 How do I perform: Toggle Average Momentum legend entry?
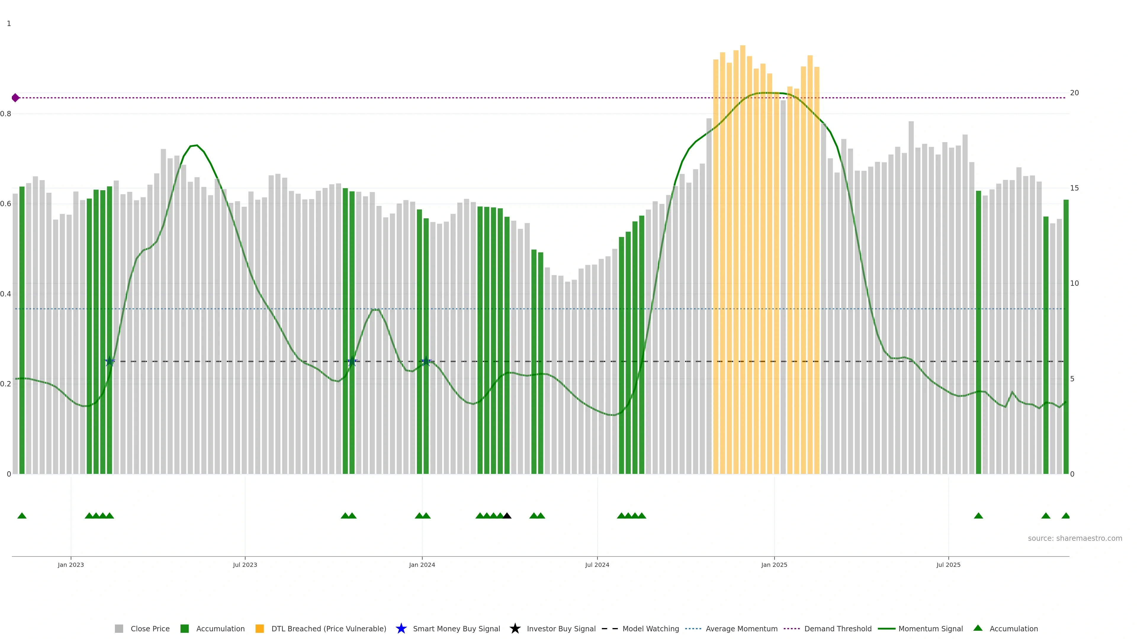click(741, 629)
